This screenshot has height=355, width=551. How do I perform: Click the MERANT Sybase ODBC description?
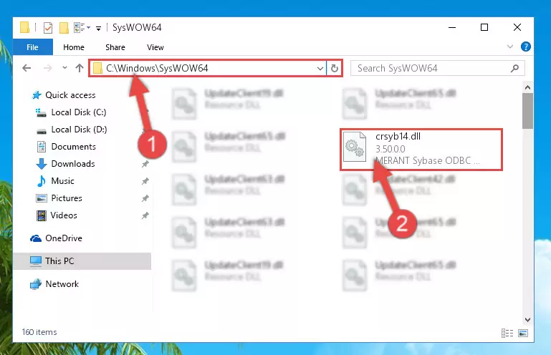[427, 161]
